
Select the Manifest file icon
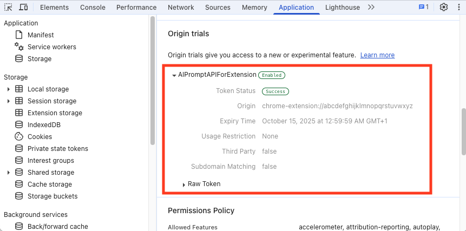pos(19,35)
